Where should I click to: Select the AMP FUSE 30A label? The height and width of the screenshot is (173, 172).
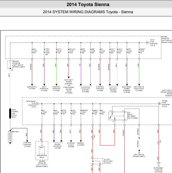(93, 51)
